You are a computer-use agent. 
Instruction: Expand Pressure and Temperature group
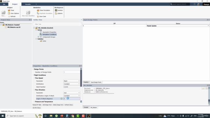pos(34,102)
